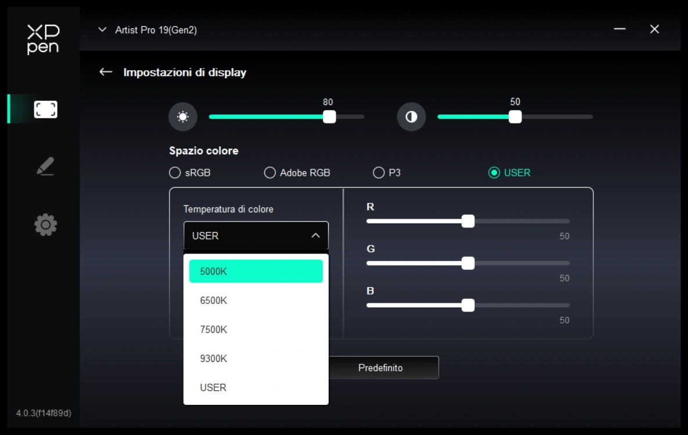Choose 5000K from the temperature list
The width and height of the screenshot is (688, 435).
coord(256,271)
